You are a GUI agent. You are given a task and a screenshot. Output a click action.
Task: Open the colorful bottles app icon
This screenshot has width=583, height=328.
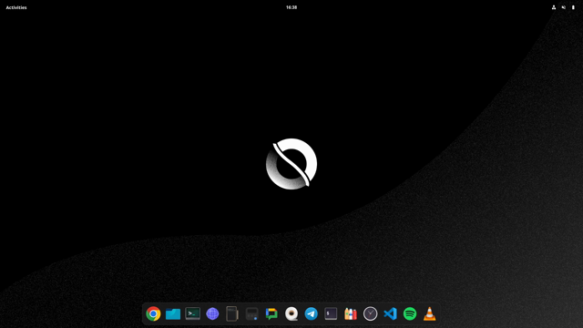[350, 313]
